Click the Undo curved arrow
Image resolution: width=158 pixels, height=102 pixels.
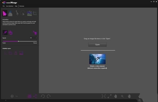point(43,96)
